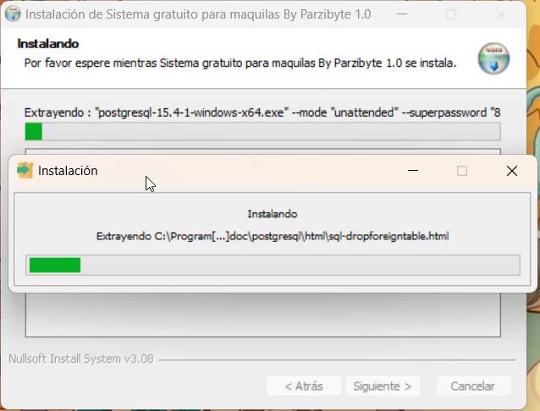The width and height of the screenshot is (540, 411).
Task: Click the disabled maximize button of installer
Action: click(451, 14)
